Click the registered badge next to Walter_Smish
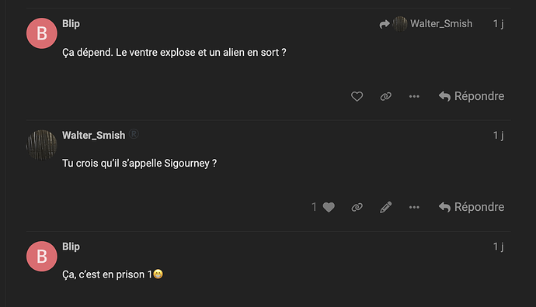The width and height of the screenshot is (536, 307). tap(134, 134)
